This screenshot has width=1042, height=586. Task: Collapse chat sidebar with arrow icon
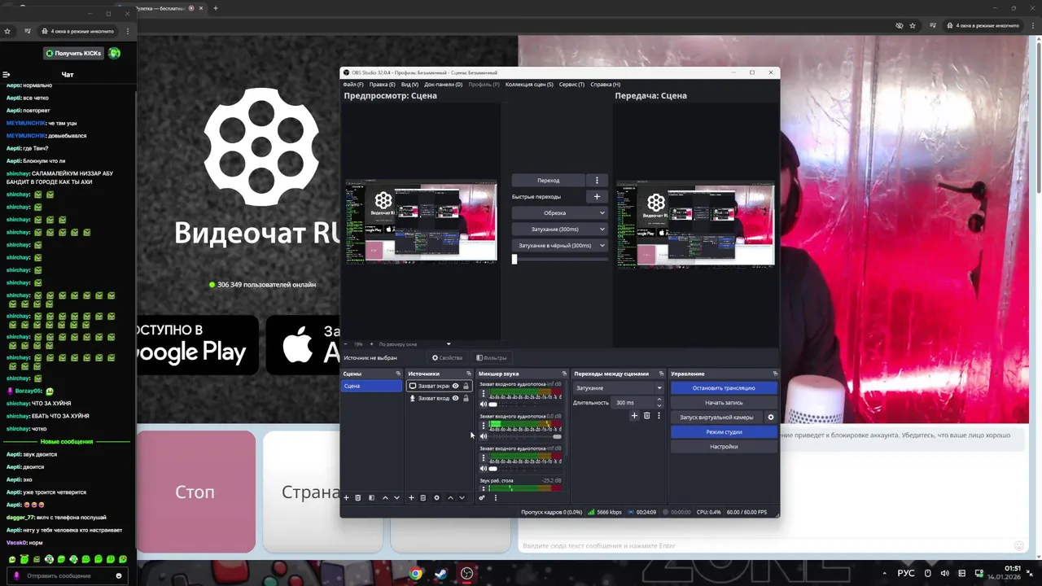(7, 74)
